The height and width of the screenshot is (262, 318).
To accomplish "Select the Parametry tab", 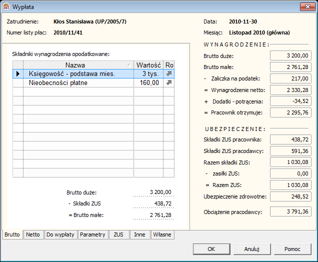I will [92, 234].
